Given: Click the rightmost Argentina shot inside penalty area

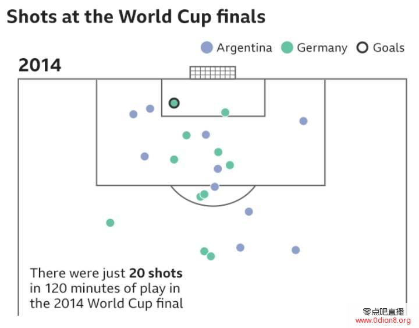Looking at the screenshot, I should [303, 121].
